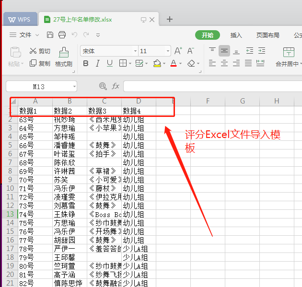
Task: Click the Cut (剪切) scissors button
Action: point(39,51)
